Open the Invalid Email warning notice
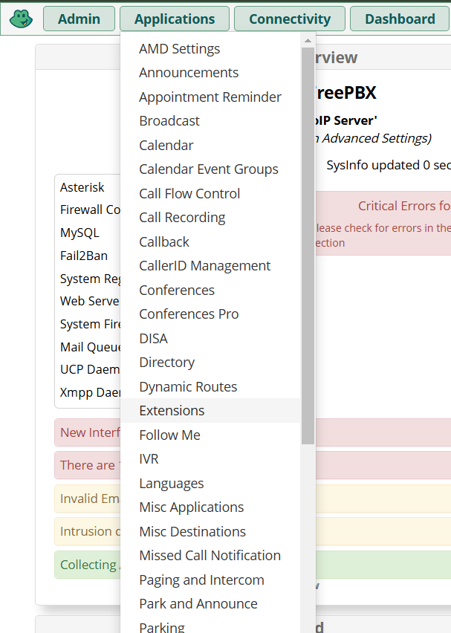 coord(88,499)
